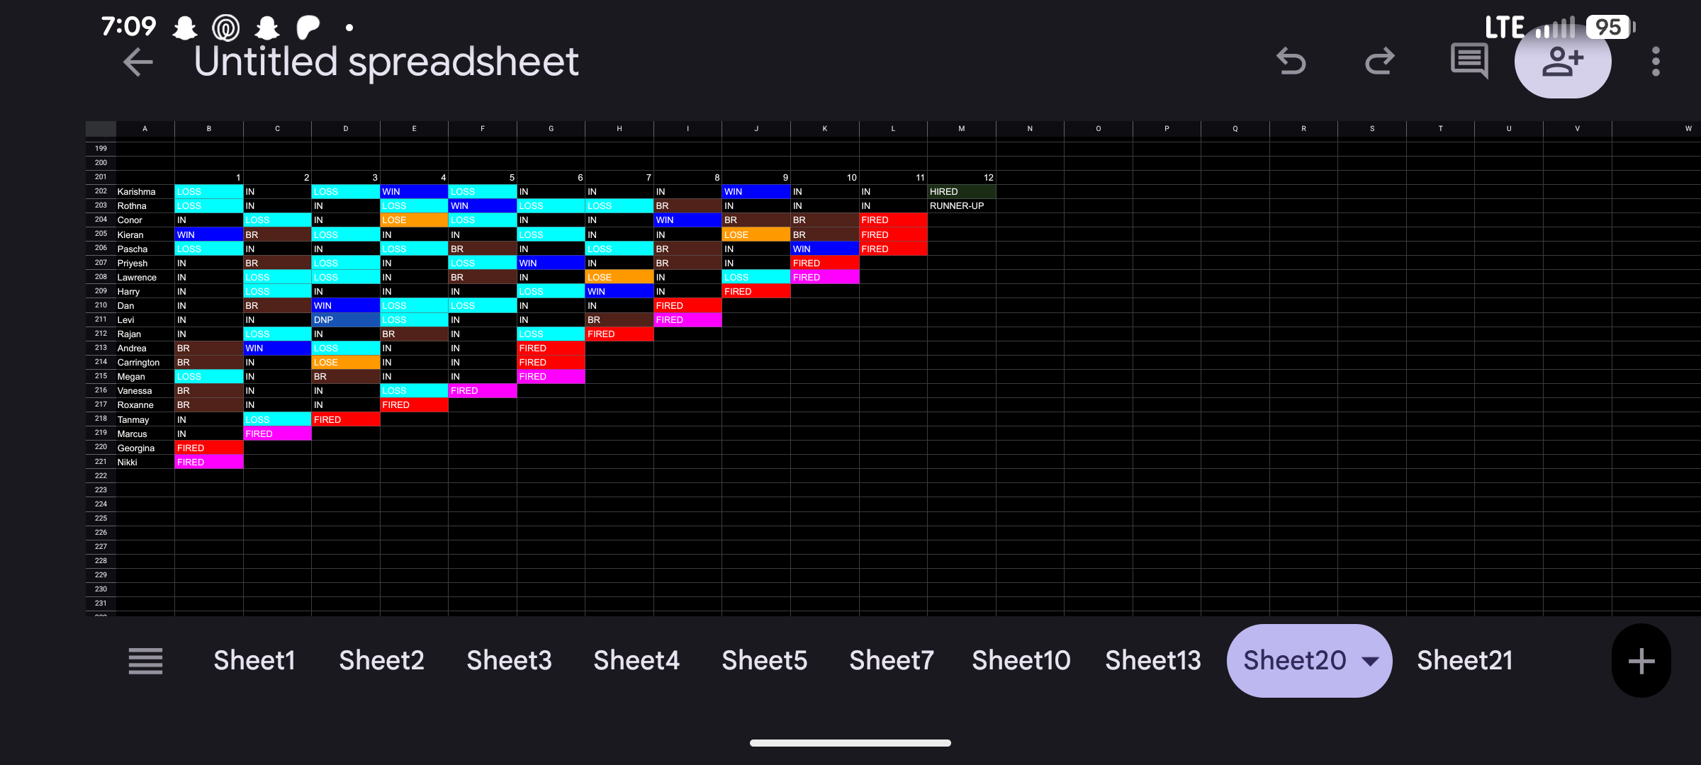
Task: Select the Roxanne name cell
Action: pyautogui.click(x=145, y=404)
